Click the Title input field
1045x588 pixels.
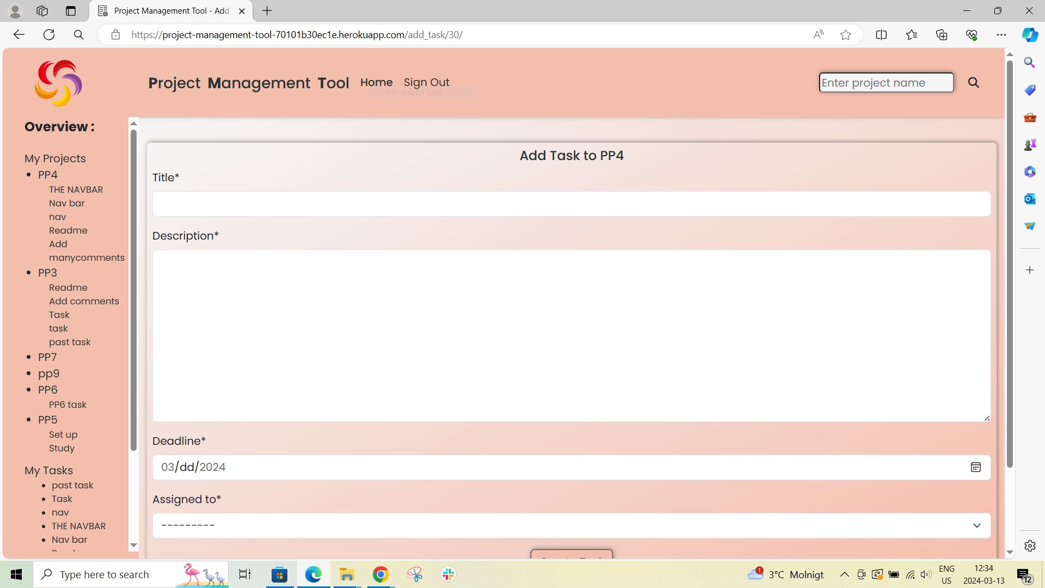click(x=571, y=204)
